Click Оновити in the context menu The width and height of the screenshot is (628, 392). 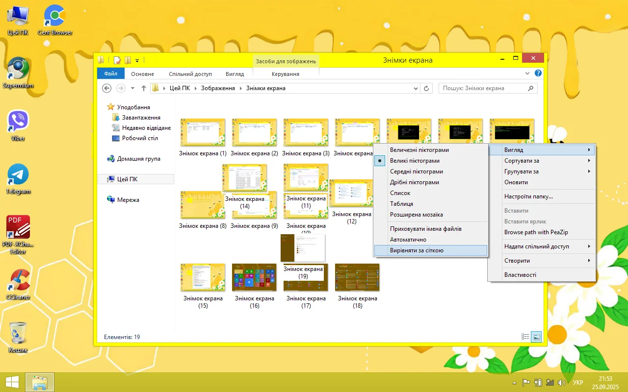click(x=516, y=182)
